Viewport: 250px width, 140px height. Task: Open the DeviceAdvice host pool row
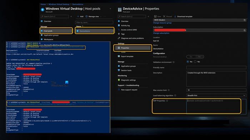(95, 31)
